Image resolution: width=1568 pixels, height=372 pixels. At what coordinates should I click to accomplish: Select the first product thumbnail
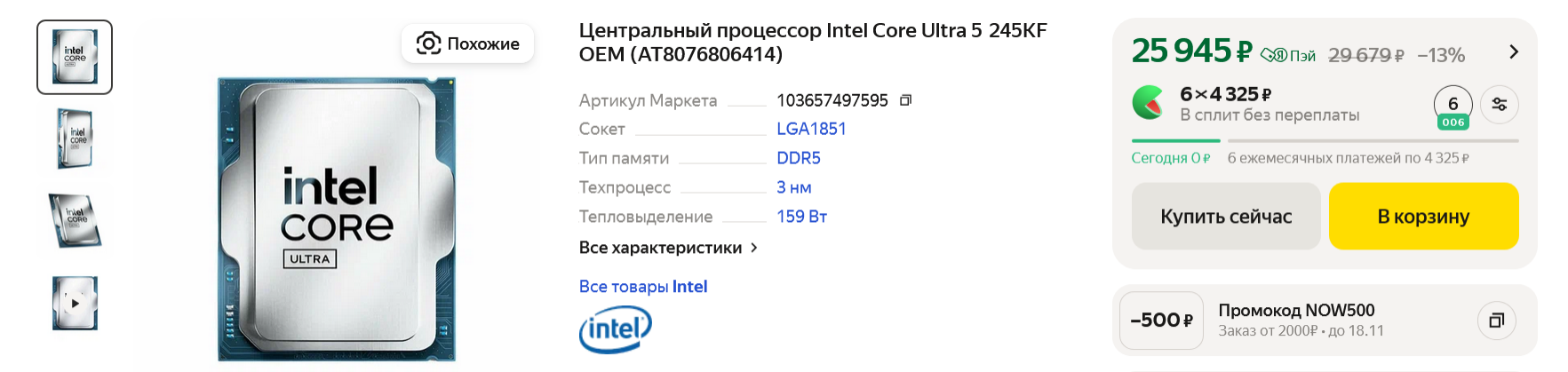tap(75, 57)
